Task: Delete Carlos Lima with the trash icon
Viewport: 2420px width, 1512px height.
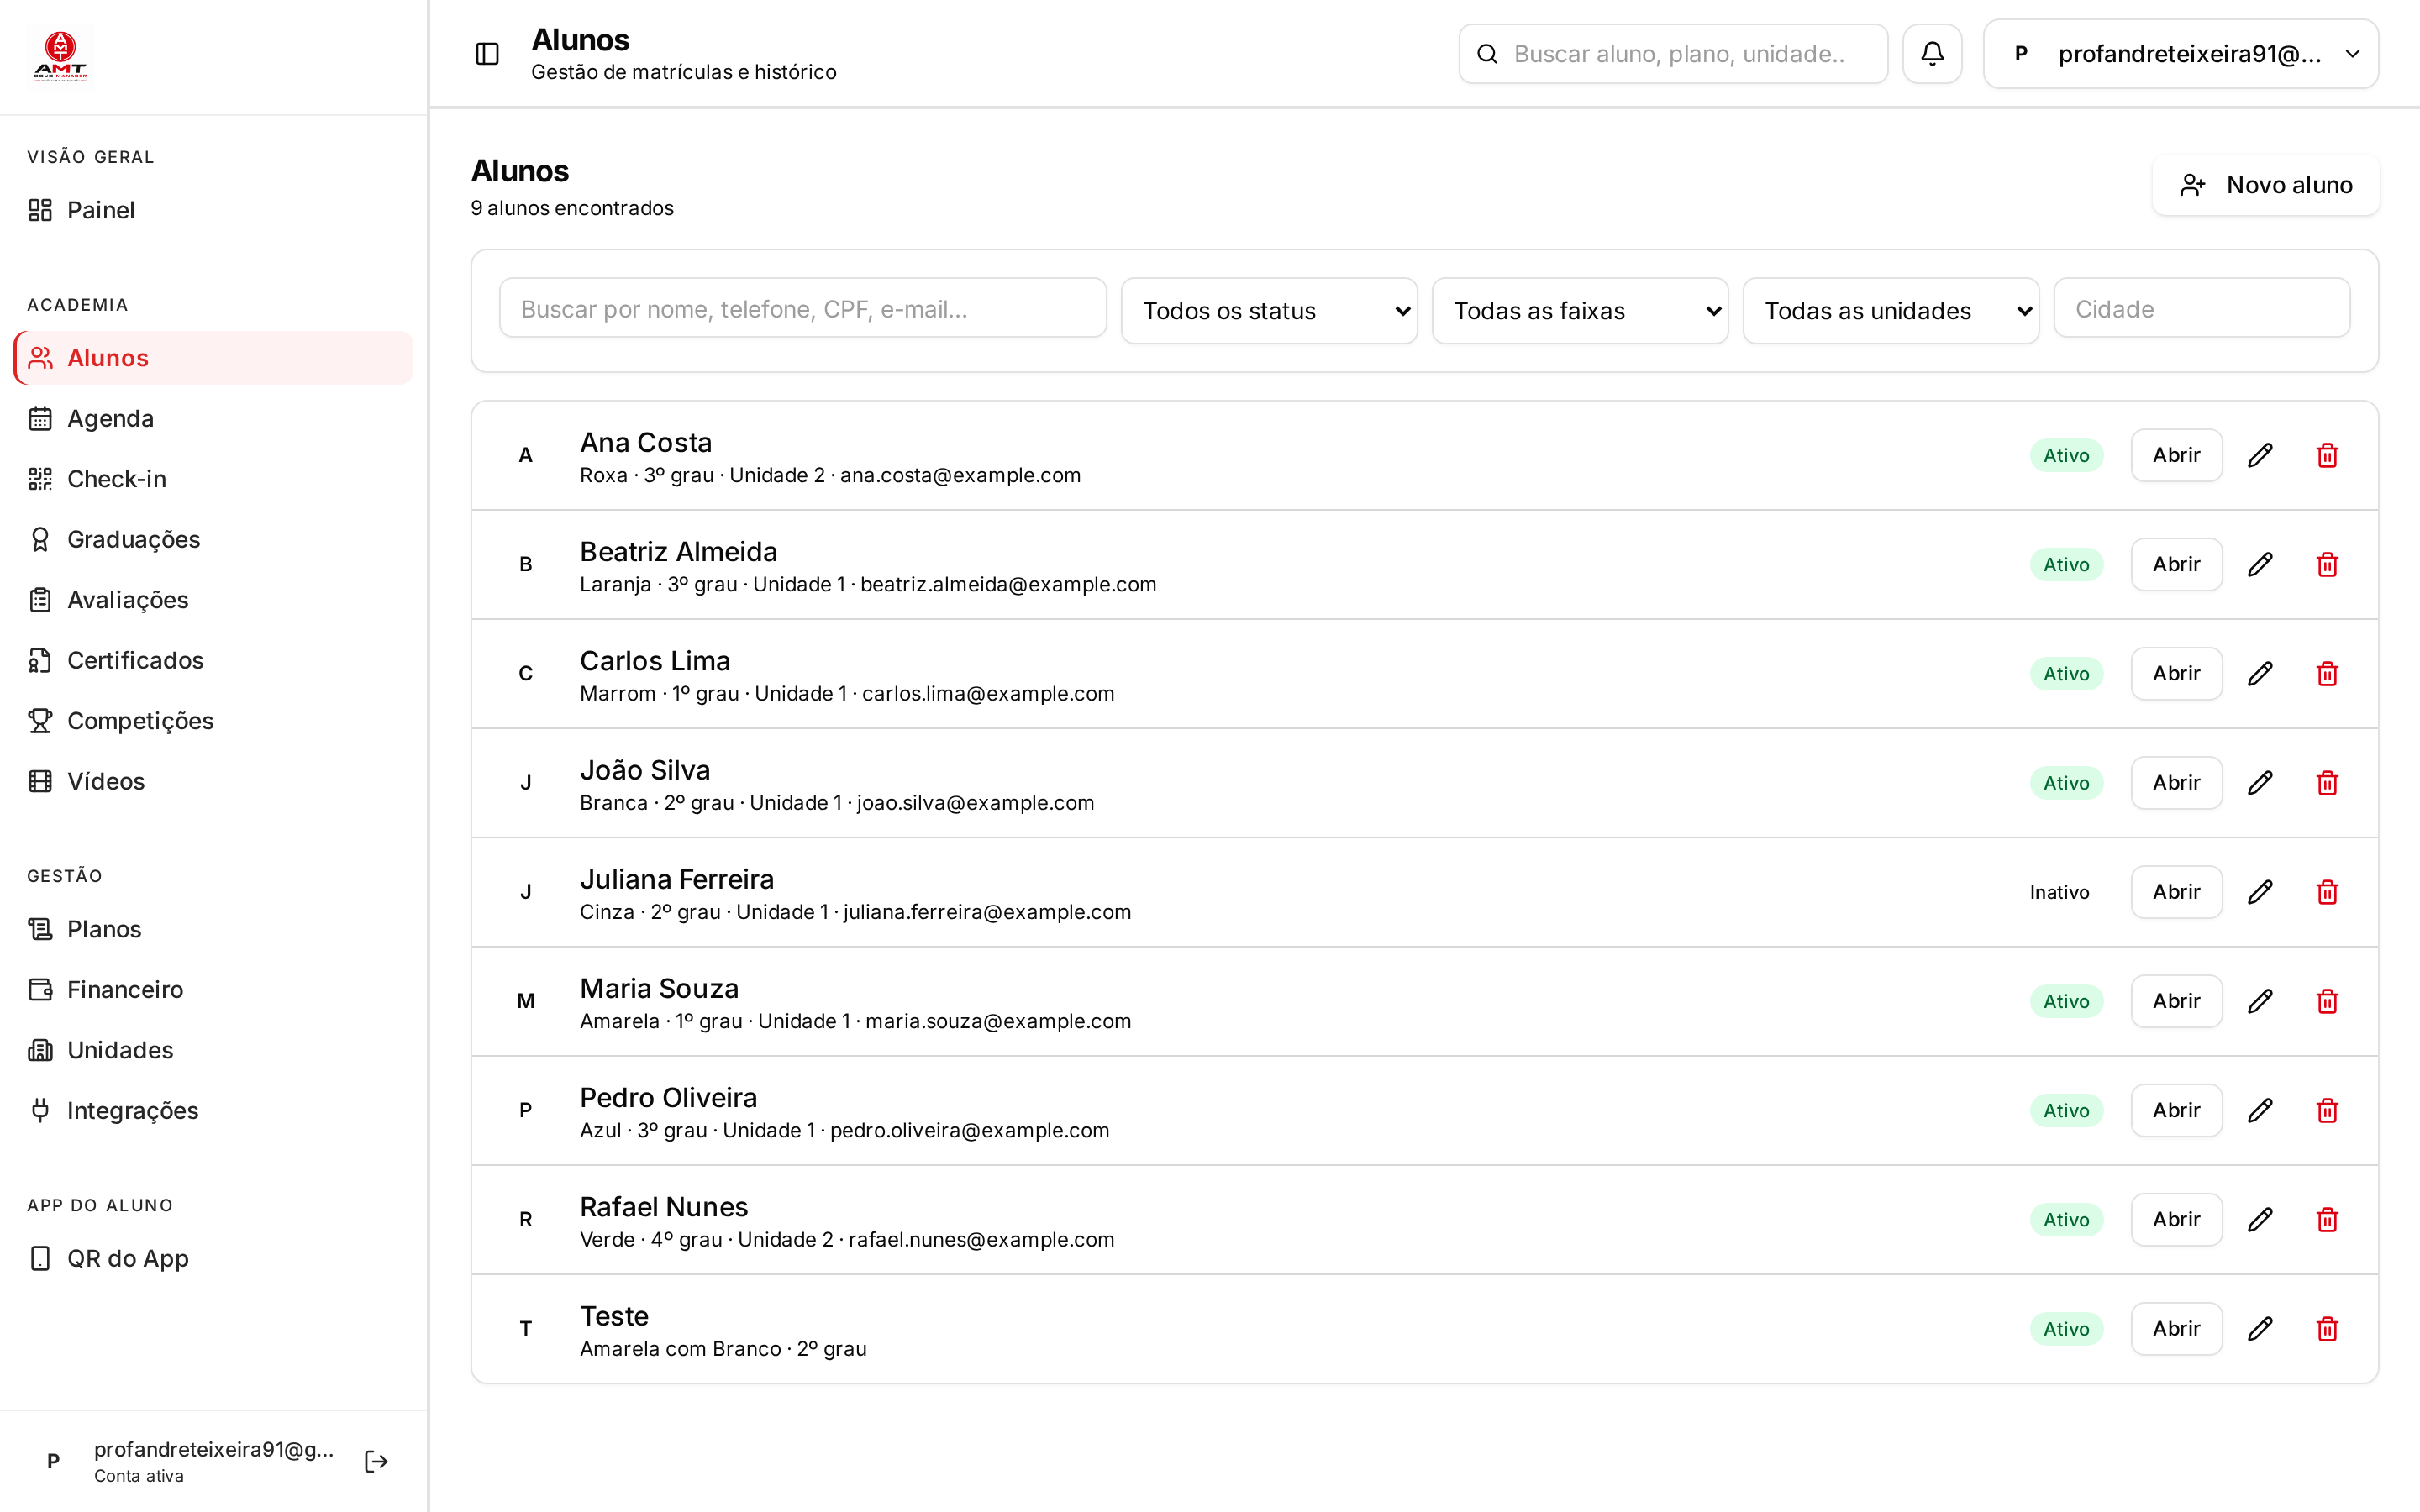Action: click(x=2327, y=673)
